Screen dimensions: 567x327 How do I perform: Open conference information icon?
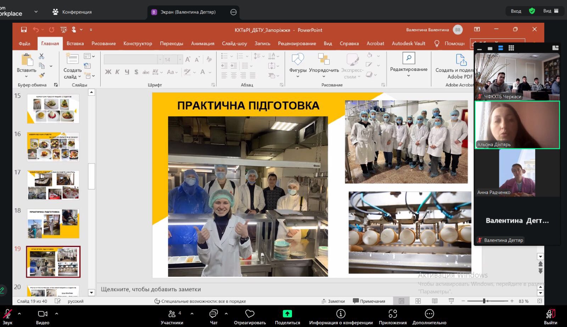pyautogui.click(x=341, y=314)
